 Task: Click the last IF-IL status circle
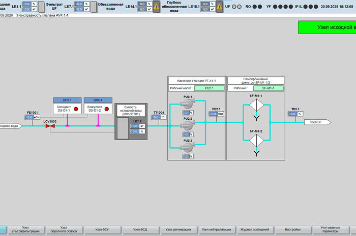point(316,7)
